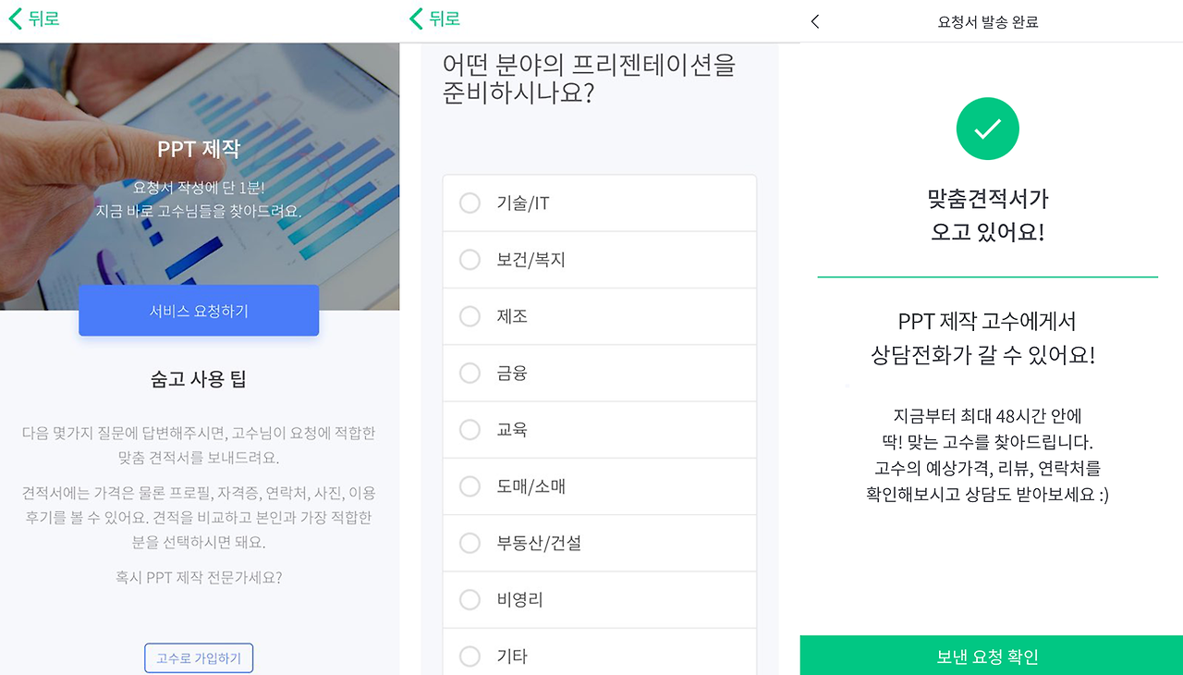Select the 기술/IT category radio button
1183x675 pixels.
(470, 202)
